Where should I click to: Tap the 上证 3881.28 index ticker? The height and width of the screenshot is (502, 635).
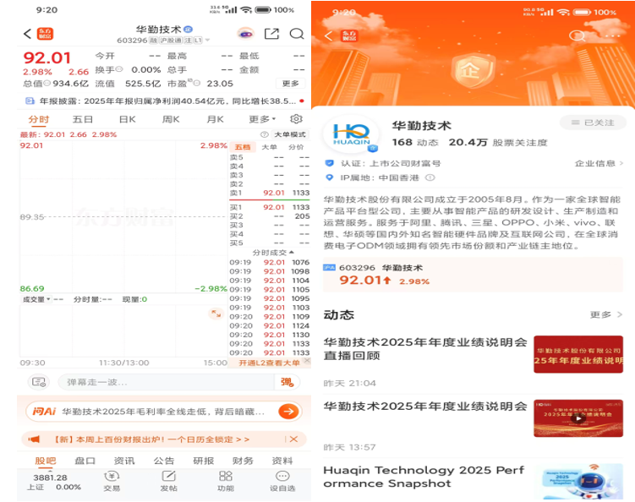pyautogui.click(x=53, y=482)
